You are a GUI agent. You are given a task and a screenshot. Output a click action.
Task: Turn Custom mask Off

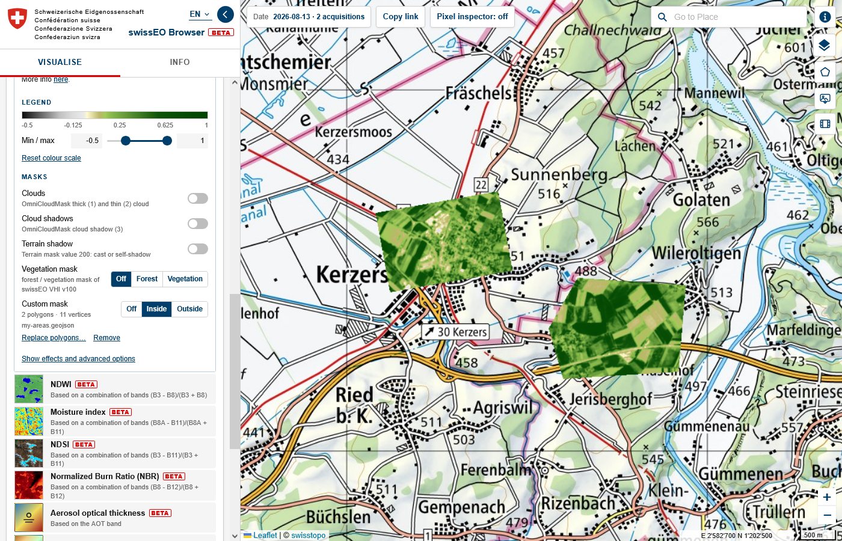(132, 309)
